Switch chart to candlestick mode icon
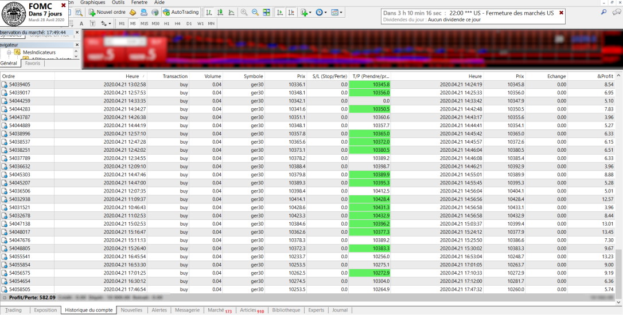The height and width of the screenshot is (315, 623). click(x=220, y=12)
